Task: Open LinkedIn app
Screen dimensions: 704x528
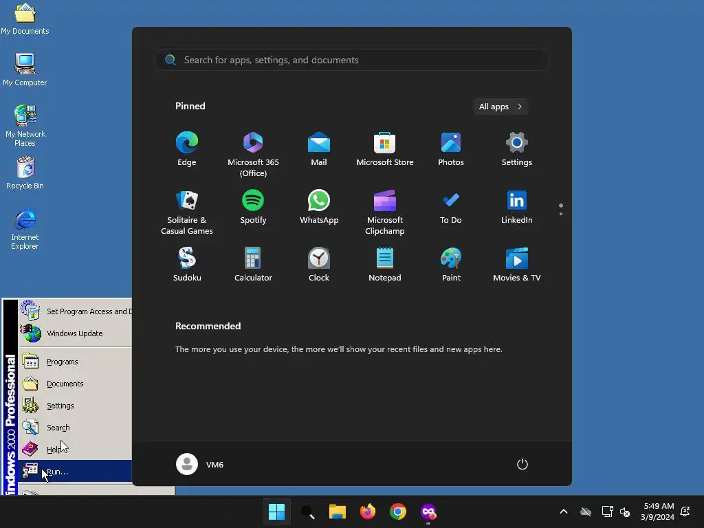Action: [517, 207]
